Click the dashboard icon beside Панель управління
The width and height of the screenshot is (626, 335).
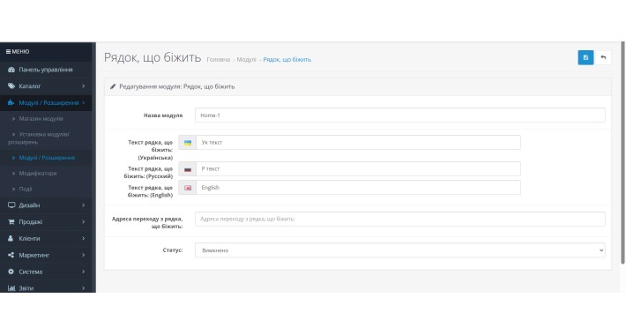[11, 70]
